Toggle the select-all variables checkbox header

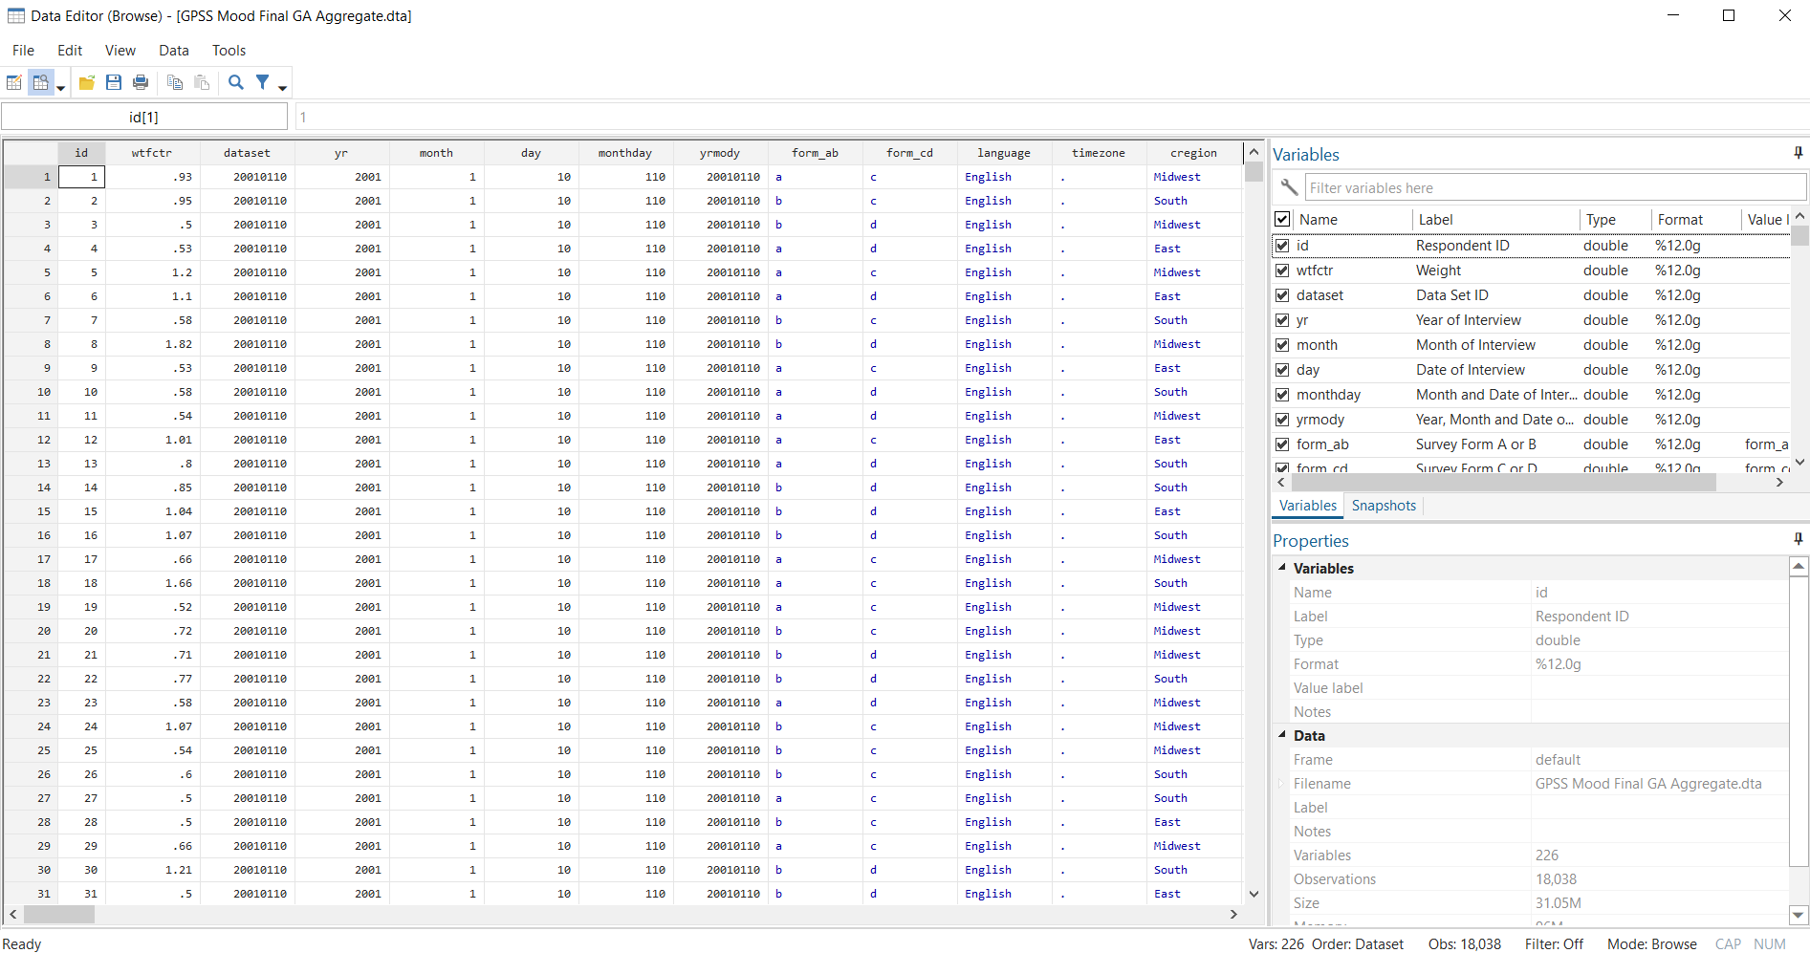1282,219
